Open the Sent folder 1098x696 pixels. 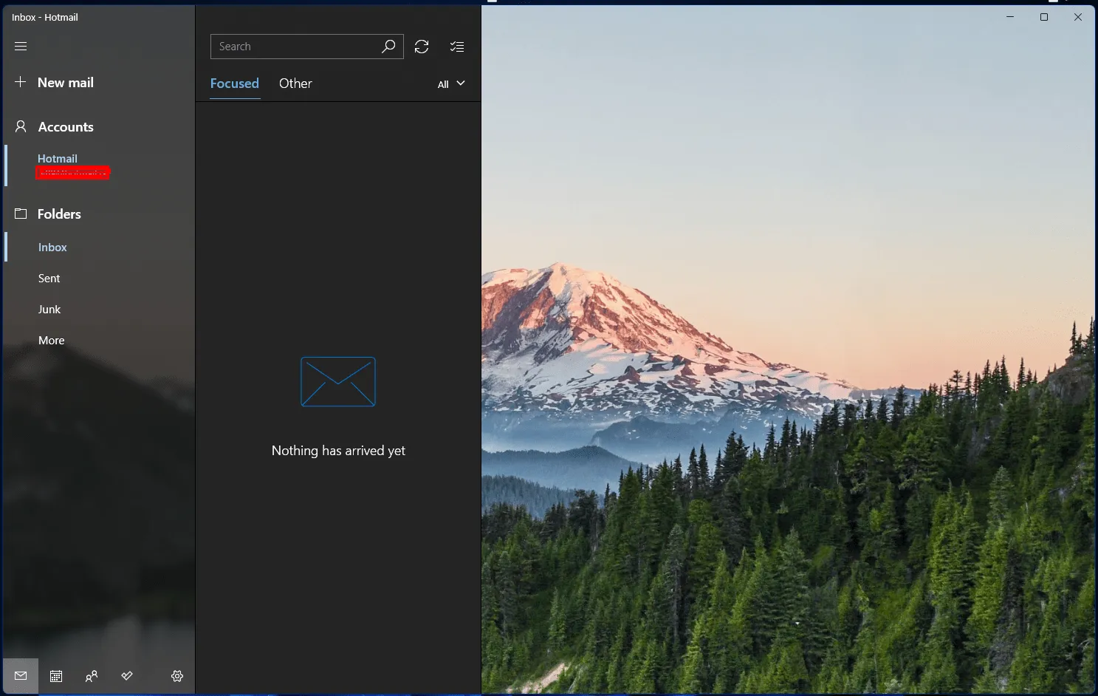tap(49, 279)
